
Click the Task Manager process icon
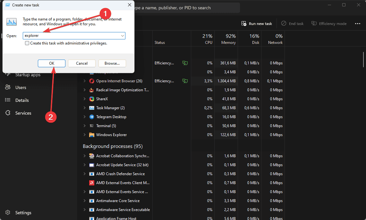(x=92, y=108)
